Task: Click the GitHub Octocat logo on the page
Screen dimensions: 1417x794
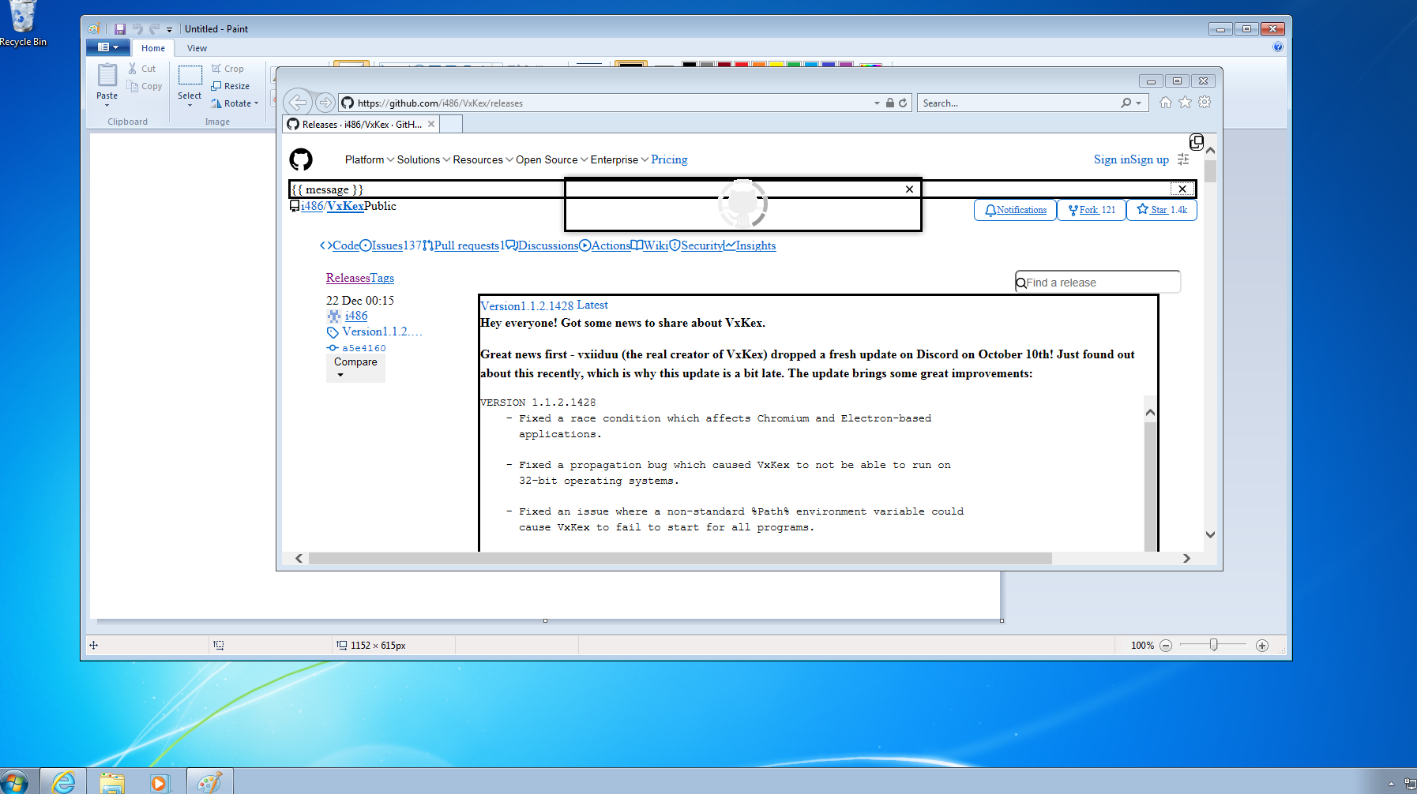Action: 301,159
